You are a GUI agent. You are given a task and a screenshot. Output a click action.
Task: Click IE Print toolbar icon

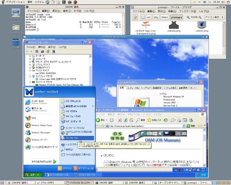coord(179,120)
